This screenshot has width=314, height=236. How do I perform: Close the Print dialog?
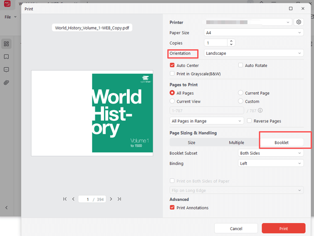[303, 8]
